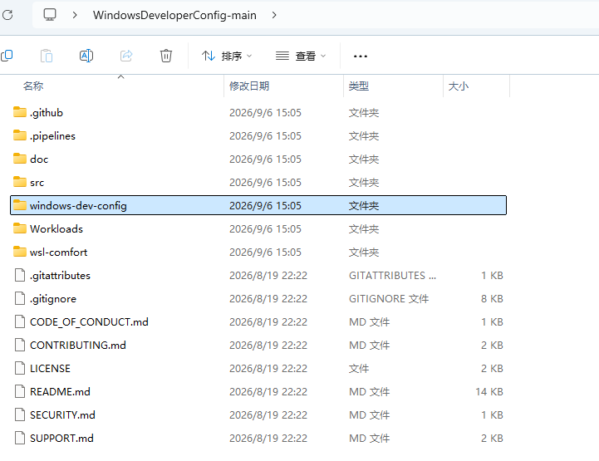Select the Workloads folder name
The height and width of the screenshot is (461, 599).
pyautogui.click(x=56, y=228)
